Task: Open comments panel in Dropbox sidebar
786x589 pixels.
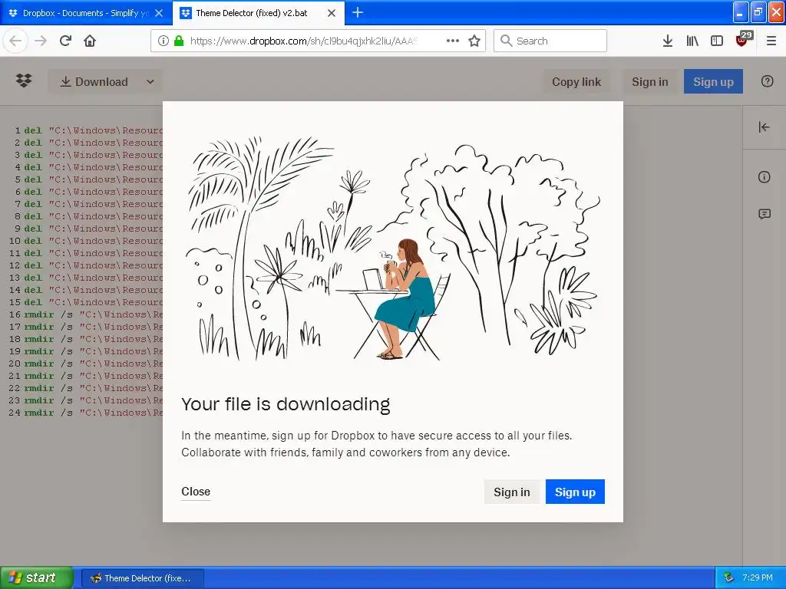Action: (764, 215)
